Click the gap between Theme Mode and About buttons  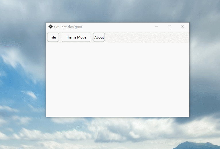coord(92,37)
